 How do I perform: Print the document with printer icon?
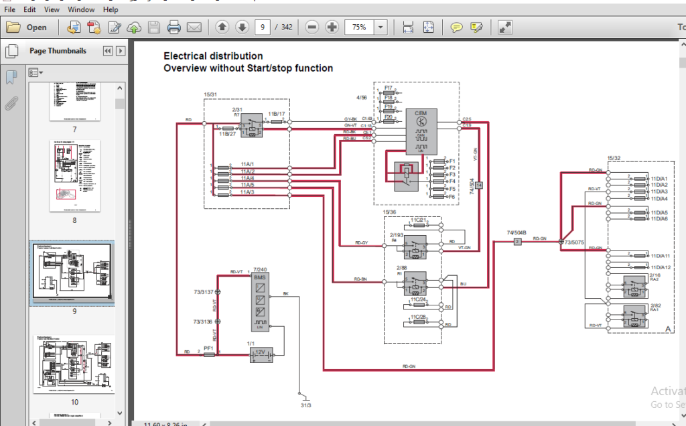pyautogui.click(x=174, y=27)
